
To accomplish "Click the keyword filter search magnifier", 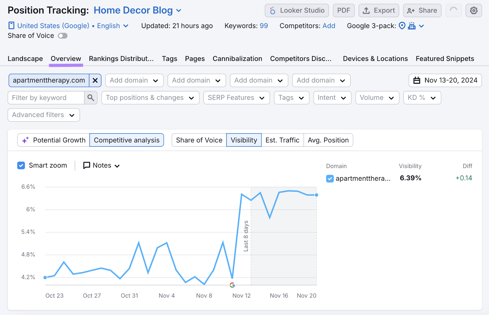I will (90, 98).
